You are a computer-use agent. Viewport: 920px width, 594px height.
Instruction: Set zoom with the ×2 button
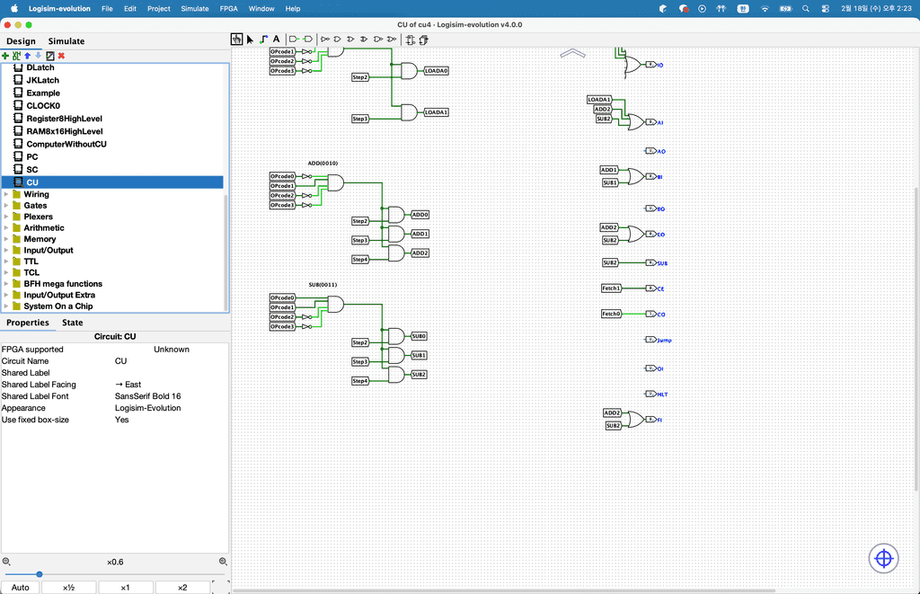click(x=181, y=588)
